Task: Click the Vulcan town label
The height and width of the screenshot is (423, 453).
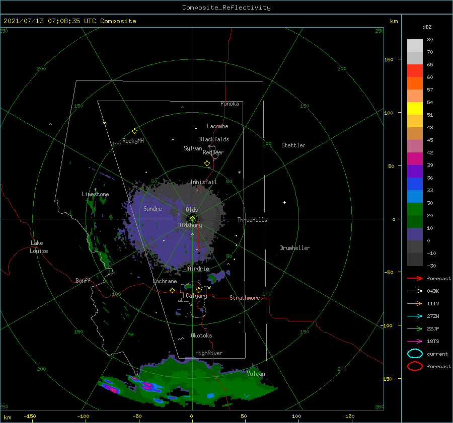Action: [x=256, y=374]
